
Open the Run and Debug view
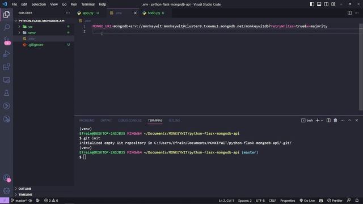click(x=6, y=54)
